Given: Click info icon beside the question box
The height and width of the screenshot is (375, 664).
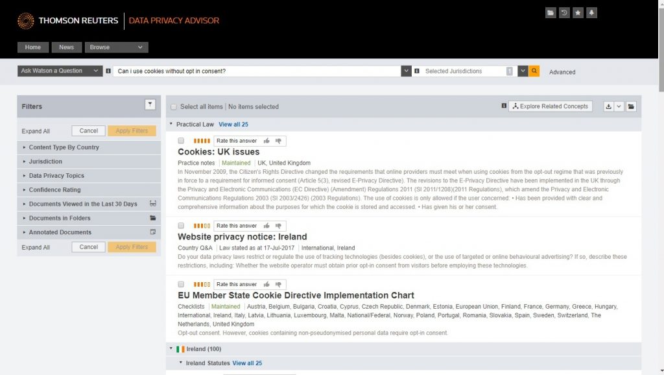Looking at the screenshot, I should 108,71.
